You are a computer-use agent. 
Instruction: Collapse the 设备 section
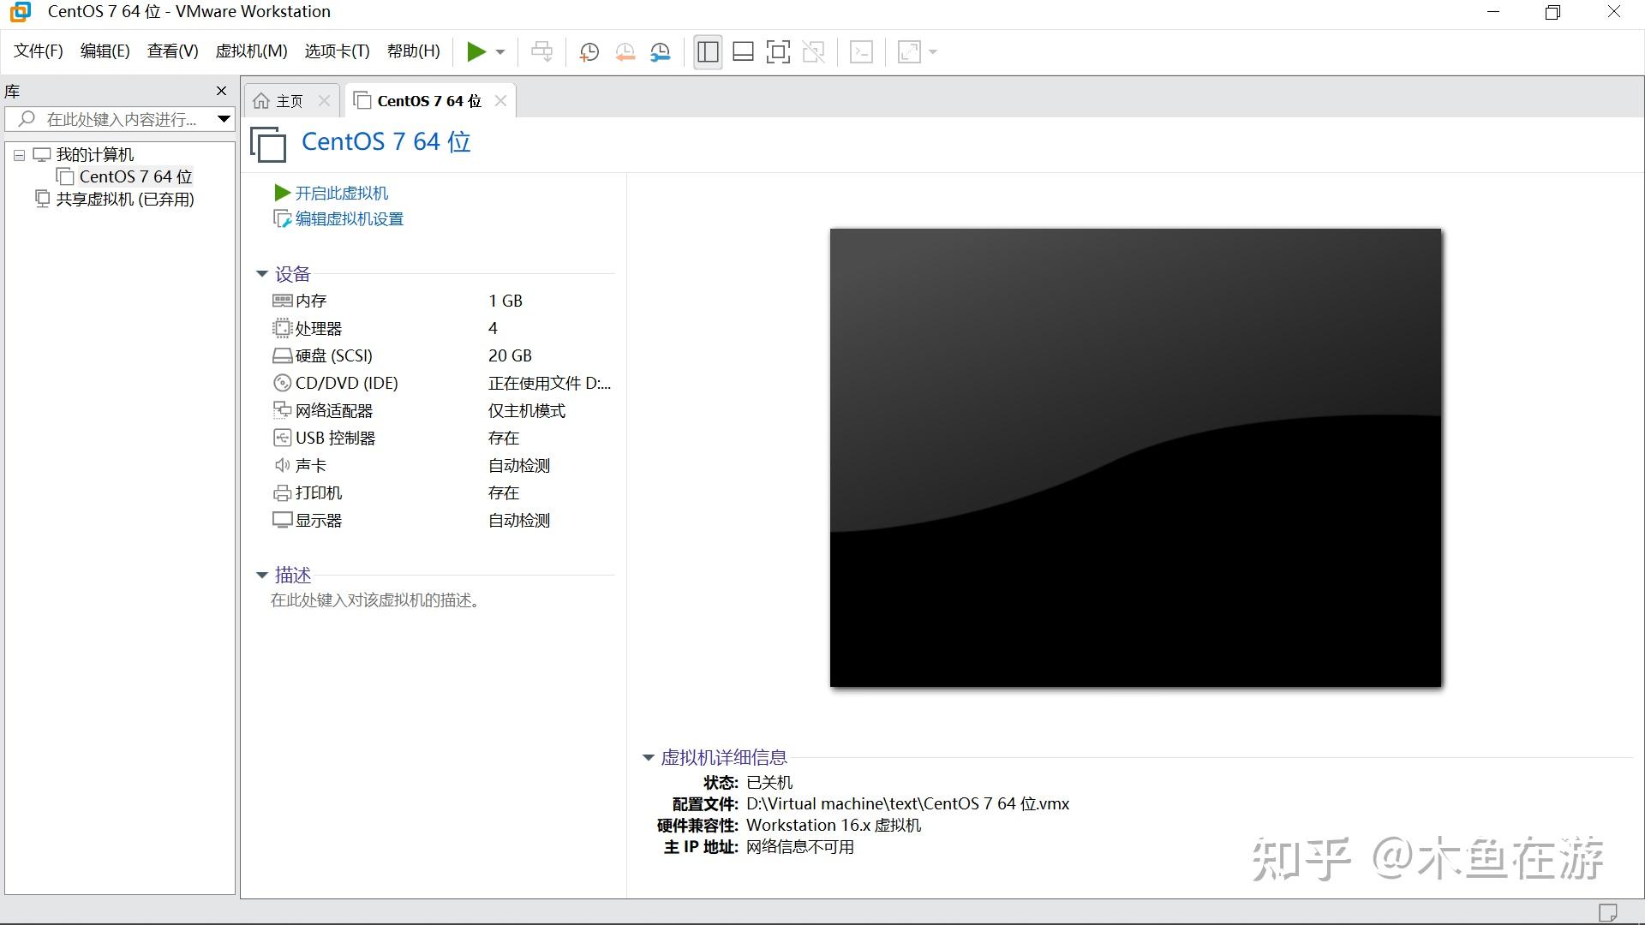coord(261,273)
